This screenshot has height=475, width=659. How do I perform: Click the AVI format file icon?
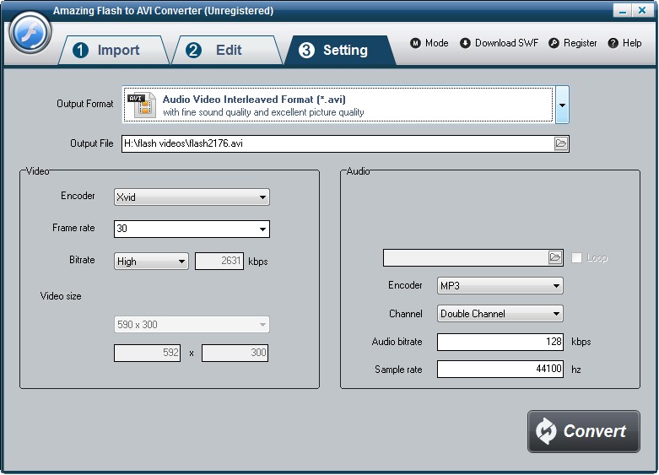pyautogui.click(x=142, y=105)
